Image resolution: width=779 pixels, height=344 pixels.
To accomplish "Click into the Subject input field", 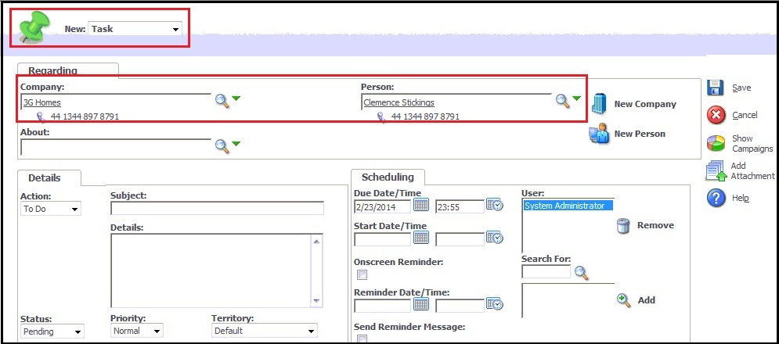I will click(x=217, y=209).
